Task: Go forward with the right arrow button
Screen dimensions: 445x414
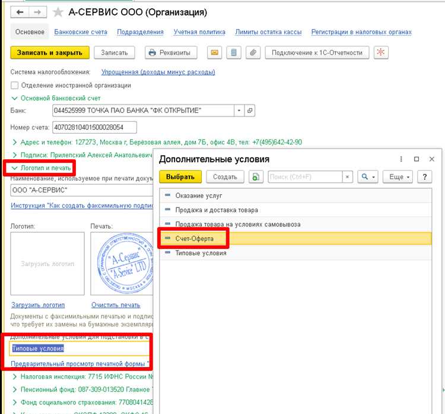Action: [37, 12]
